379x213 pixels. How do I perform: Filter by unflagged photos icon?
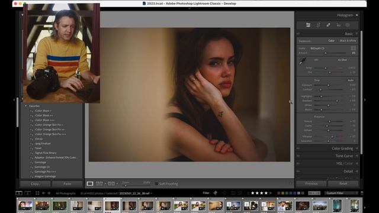224,193
